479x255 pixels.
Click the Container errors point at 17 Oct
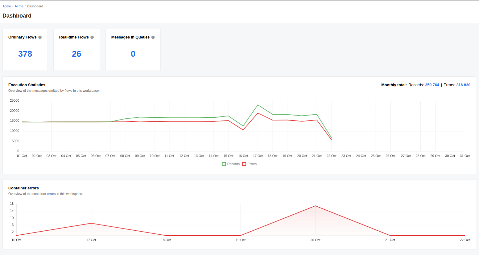pyautogui.click(x=91, y=223)
